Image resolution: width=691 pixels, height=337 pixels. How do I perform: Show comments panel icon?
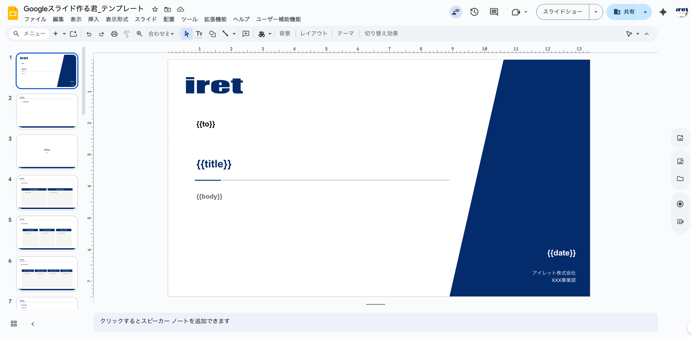(494, 12)
